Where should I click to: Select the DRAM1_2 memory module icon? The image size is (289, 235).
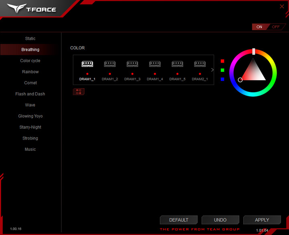[110, 64]
